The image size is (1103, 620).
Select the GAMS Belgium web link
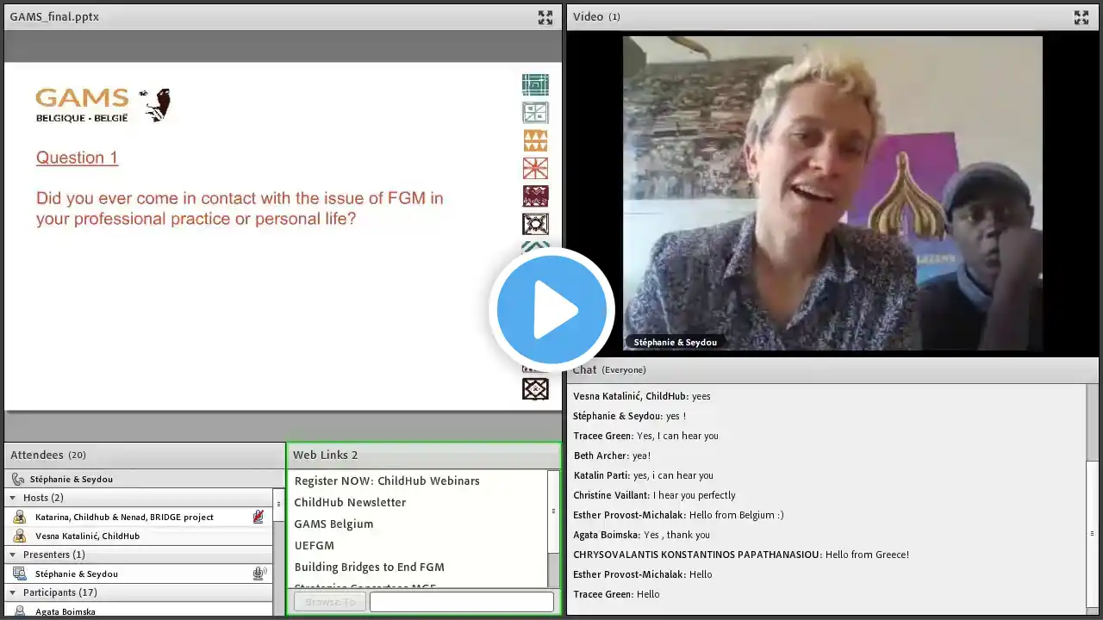click(333, 524)
